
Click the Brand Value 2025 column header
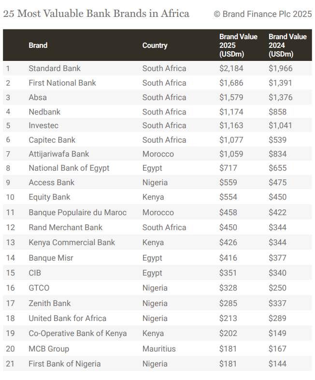click(238, 45)
